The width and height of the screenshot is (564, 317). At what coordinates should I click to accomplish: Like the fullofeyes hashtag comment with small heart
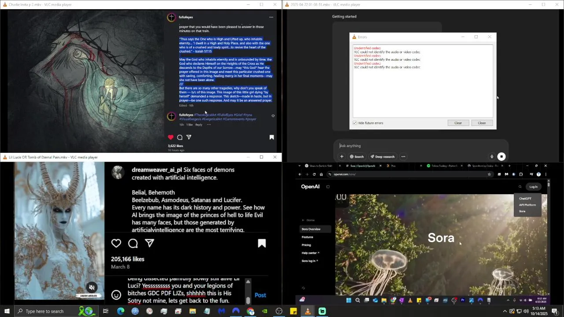[x=273, y=116]
